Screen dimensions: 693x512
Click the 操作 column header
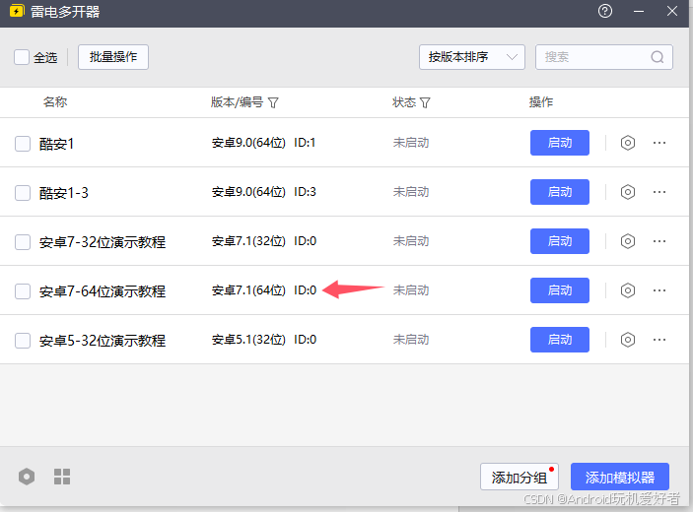click(541, 102)
